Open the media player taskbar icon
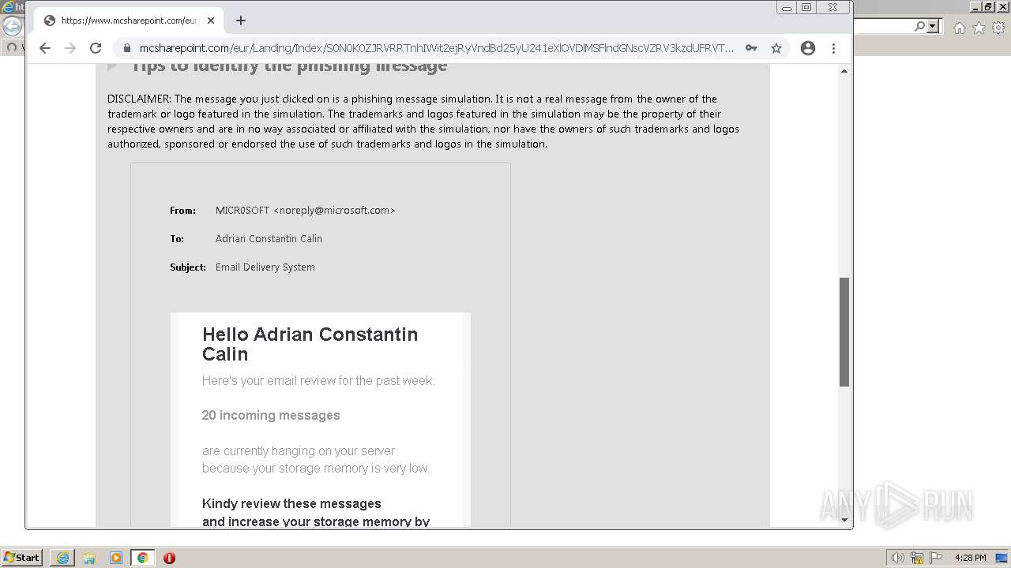 click(116, 558)
